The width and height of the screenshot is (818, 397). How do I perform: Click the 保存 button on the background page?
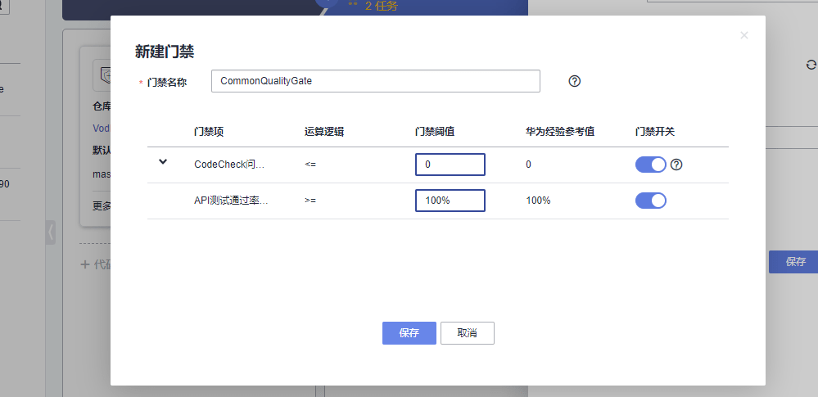(x=795, y=262)
